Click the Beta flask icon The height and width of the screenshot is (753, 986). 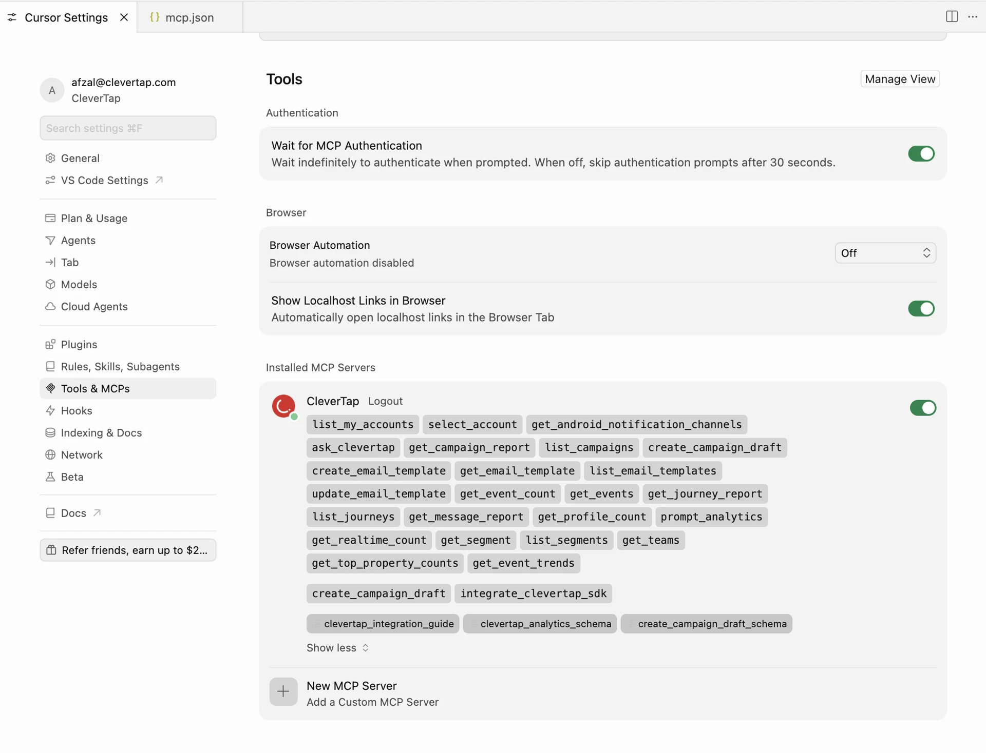(50, 477)
